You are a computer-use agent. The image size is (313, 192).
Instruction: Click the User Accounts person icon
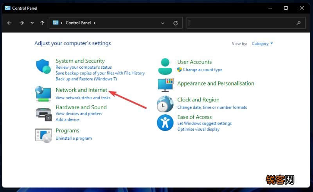(x=165, y=66)
